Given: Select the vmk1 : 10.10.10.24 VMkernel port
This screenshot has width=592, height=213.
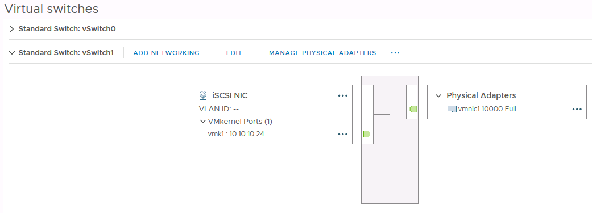Looking at the screenshot, I should click(x=236, y=134).
